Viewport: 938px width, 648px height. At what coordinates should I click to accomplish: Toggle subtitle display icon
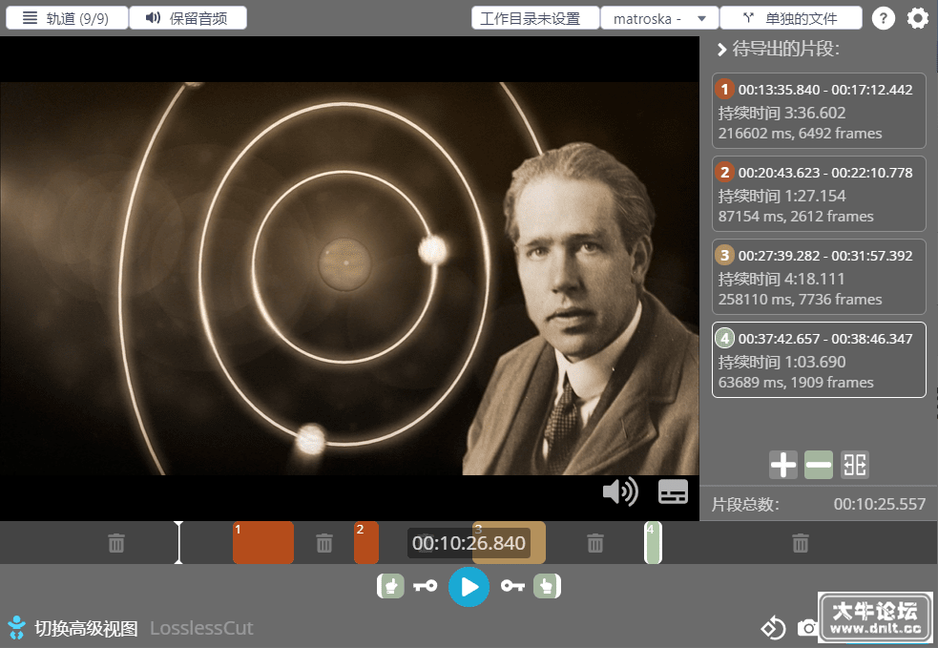[x=673, y=491]
